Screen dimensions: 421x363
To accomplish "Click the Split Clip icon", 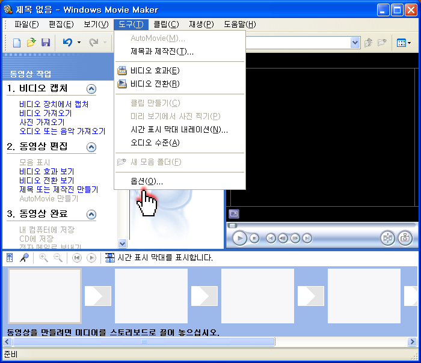I will point(388,238).
